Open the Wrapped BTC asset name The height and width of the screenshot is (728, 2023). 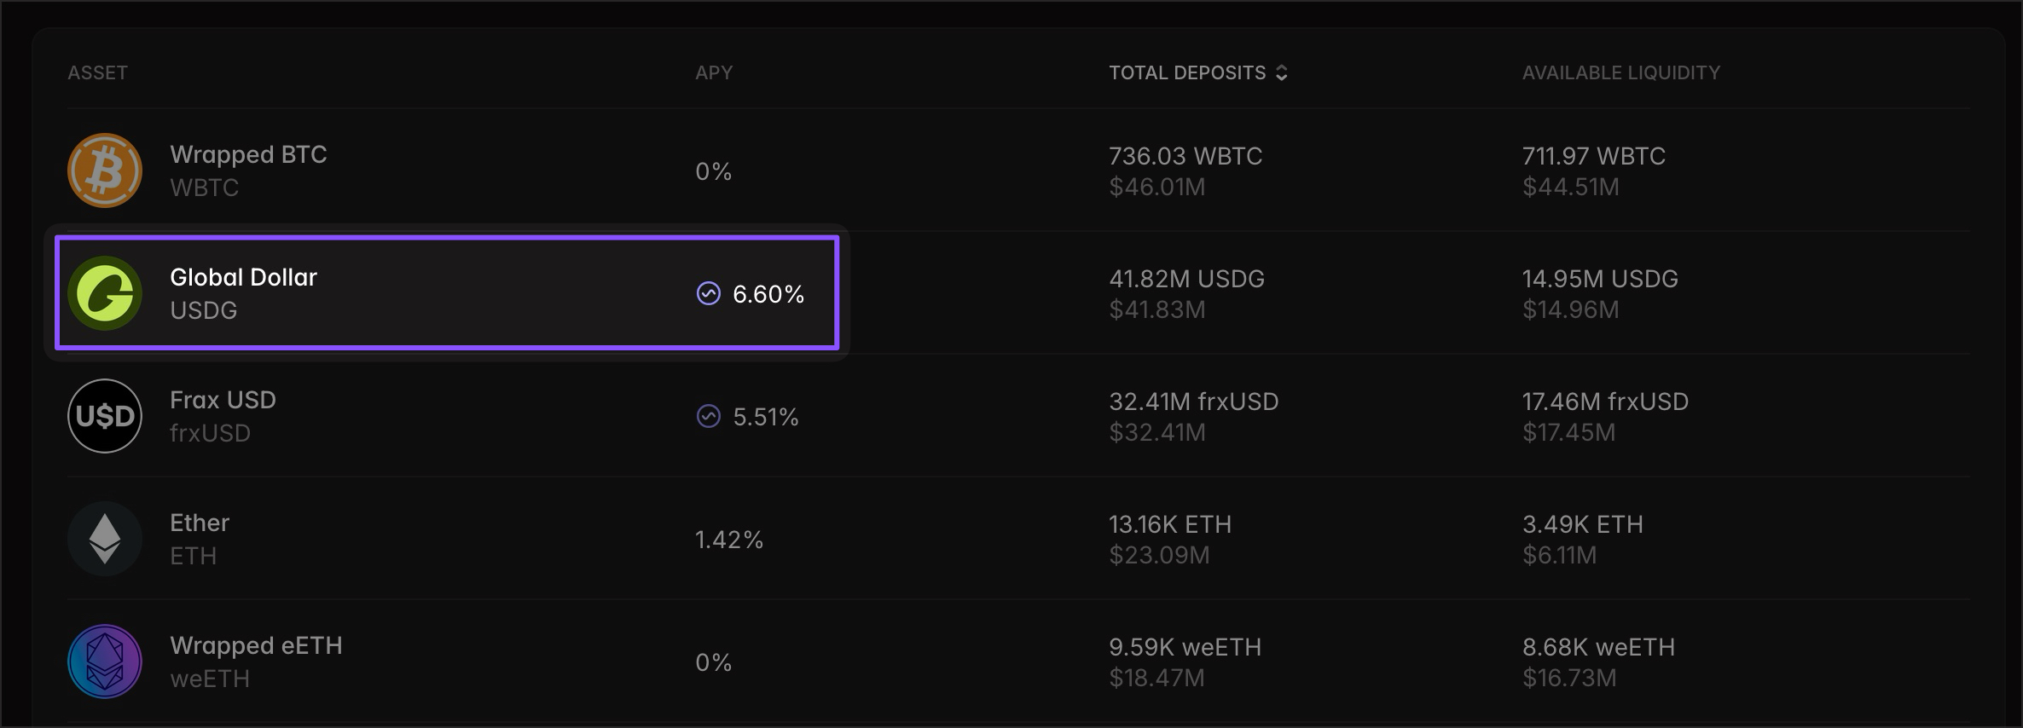click(248, 154)
